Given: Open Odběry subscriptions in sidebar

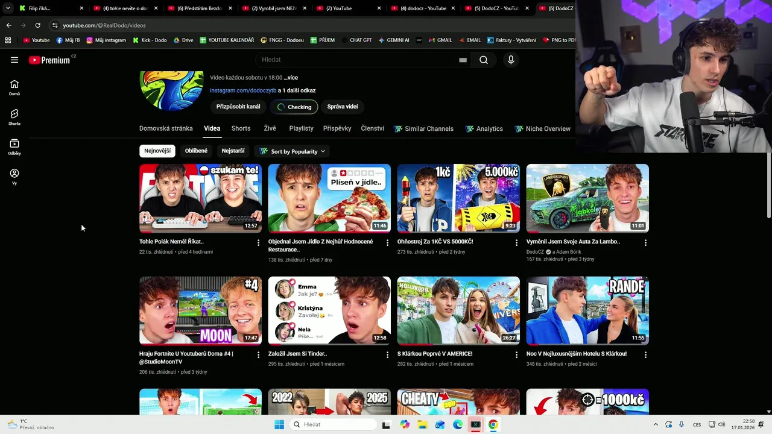Looking at the screenshot, I should coord(14,146).
